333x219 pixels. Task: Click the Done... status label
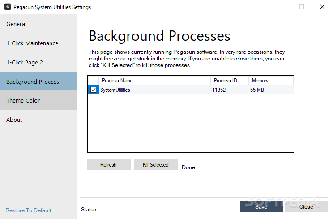190,167
